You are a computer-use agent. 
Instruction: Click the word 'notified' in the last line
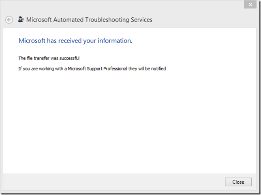point(158,68)
